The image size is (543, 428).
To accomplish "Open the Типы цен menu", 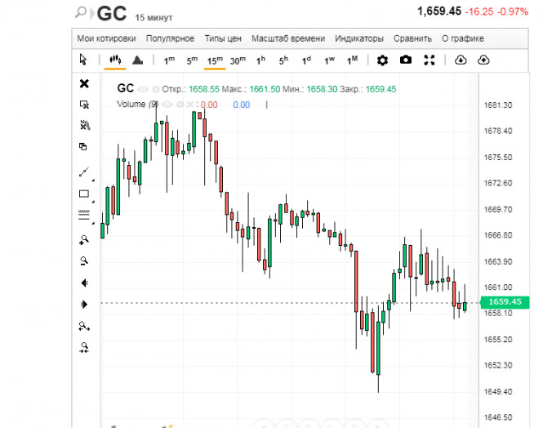I will coord(223,38).
